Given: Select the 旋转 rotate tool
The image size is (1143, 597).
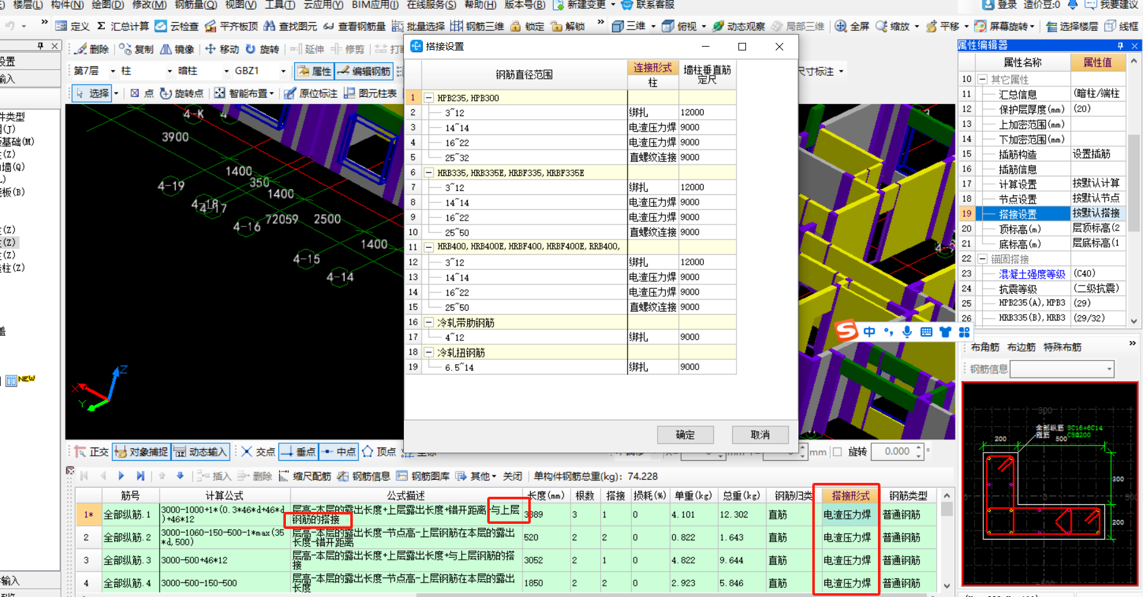Looking at the screenshot, I should point(262,49).
